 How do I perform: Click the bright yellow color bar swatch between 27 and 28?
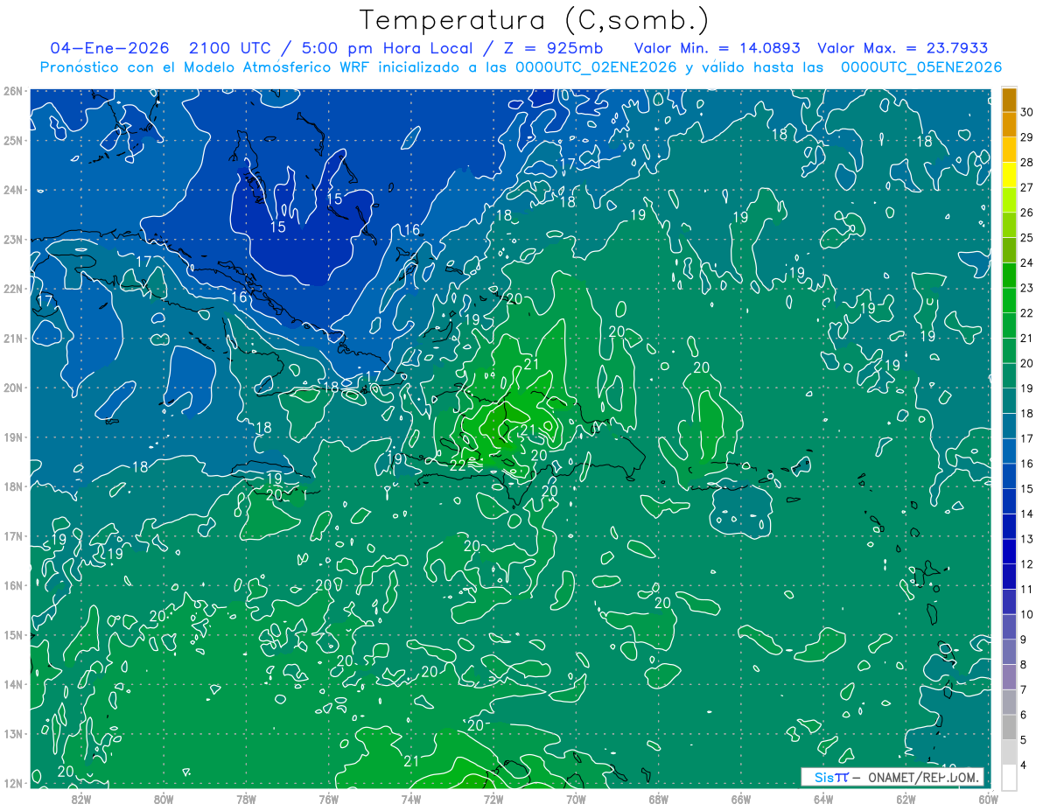pos(1009,175)
